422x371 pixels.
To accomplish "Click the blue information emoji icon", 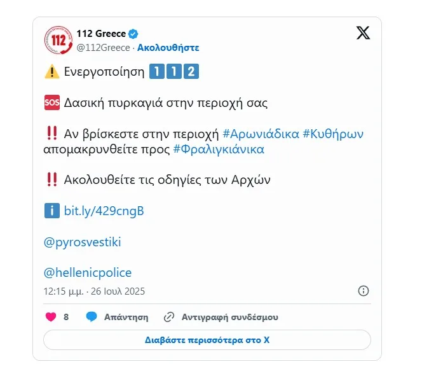I will [x=51, y=211].
